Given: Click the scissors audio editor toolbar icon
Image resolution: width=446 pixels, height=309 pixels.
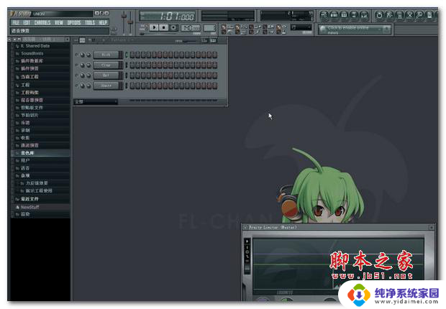Looking at the screenshot, I should (x=409, y=15).
